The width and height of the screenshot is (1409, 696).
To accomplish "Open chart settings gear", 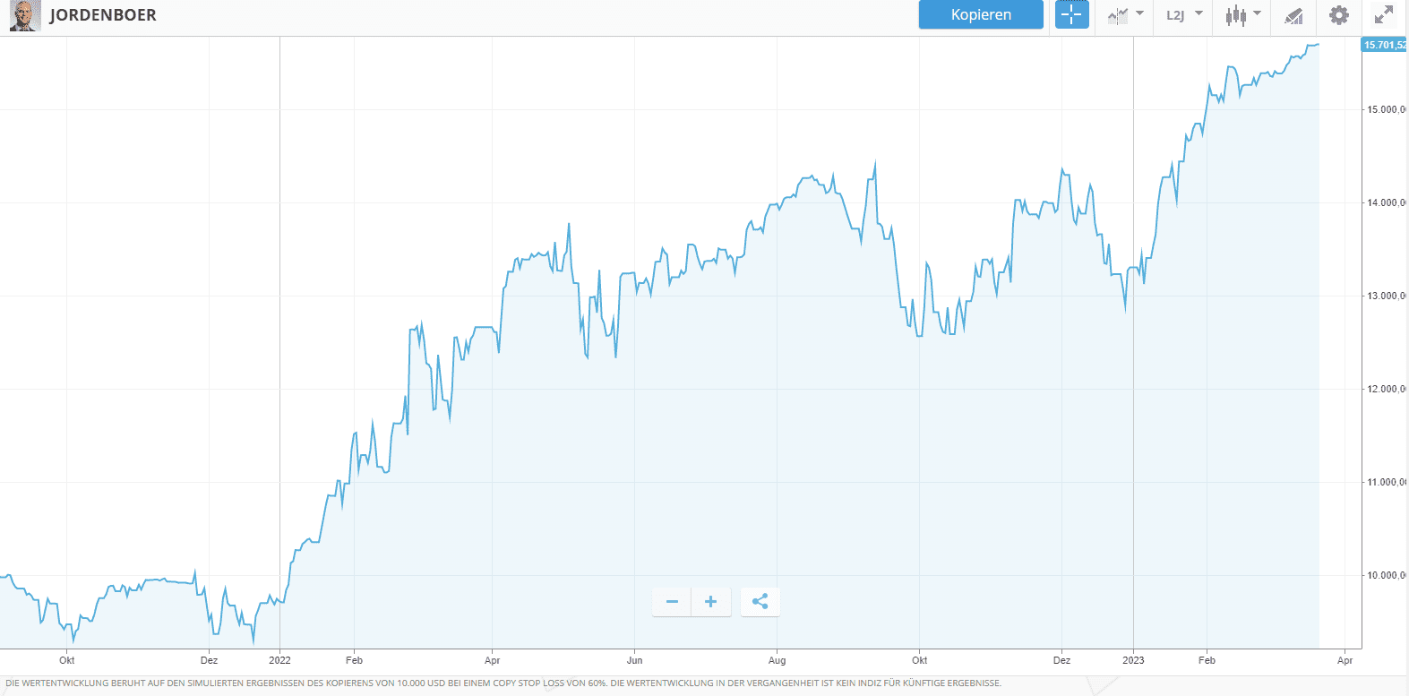I will click(x=1338, y=15).
